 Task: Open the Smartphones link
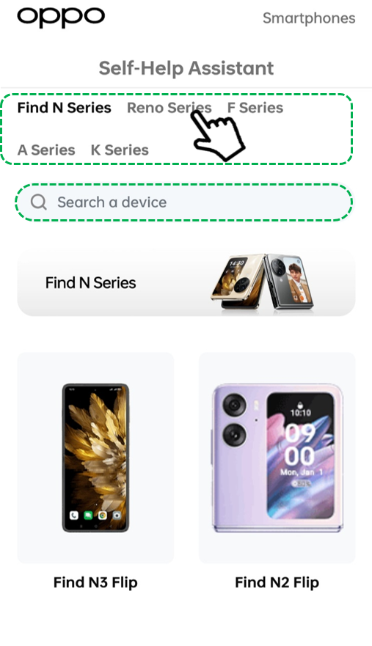click(x=309, y=18)
